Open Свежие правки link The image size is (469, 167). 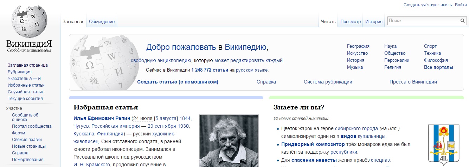pos(27,140)
